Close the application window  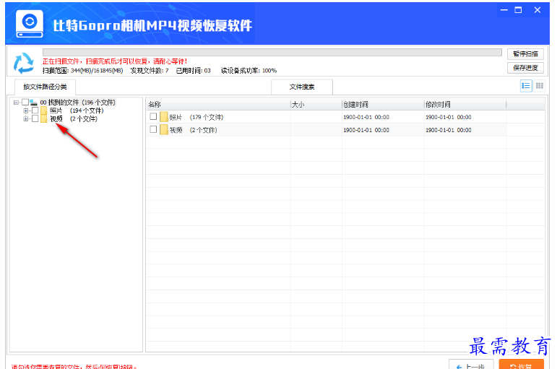tap(537, 10)
